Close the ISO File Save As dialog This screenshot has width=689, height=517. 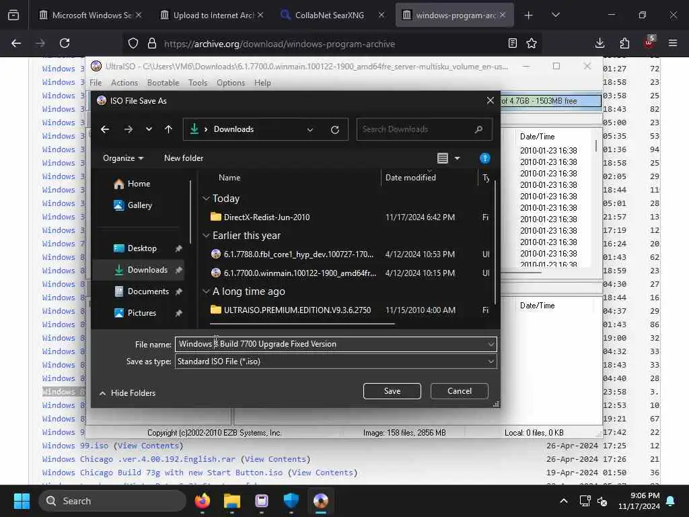coord(491,101)
